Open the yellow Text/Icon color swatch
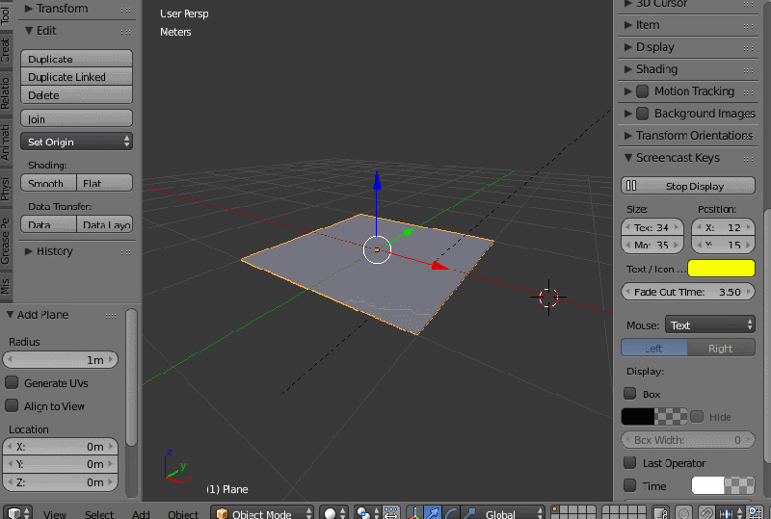Viewport: 771px width, 519px height. [x=721, y=269]
